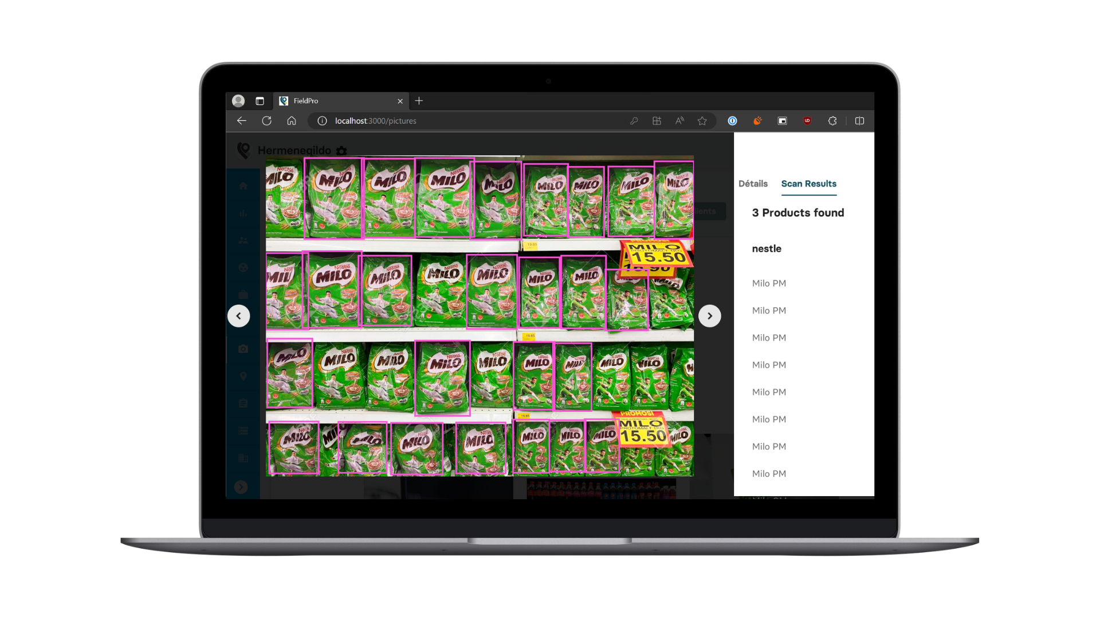Open a new browser tab
1100x618 pixels.
coord(419,101)
